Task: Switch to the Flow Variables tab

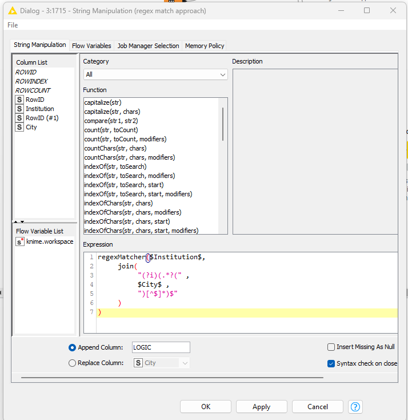Action: pyautogui.click(x=91, y=46)
